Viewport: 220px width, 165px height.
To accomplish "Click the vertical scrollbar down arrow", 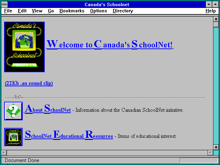I will point(216,147).
